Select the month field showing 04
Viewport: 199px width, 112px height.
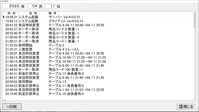pos(33,6)
